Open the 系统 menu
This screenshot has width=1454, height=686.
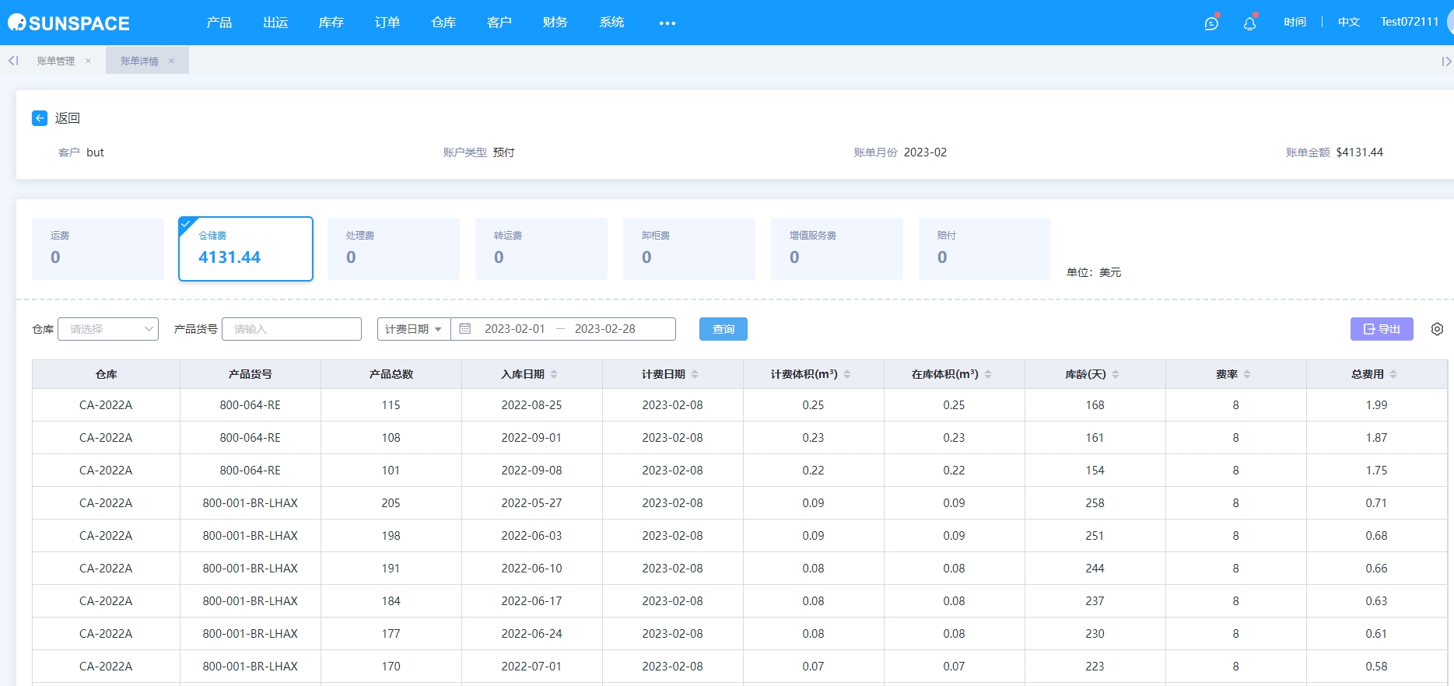(611, 23)
